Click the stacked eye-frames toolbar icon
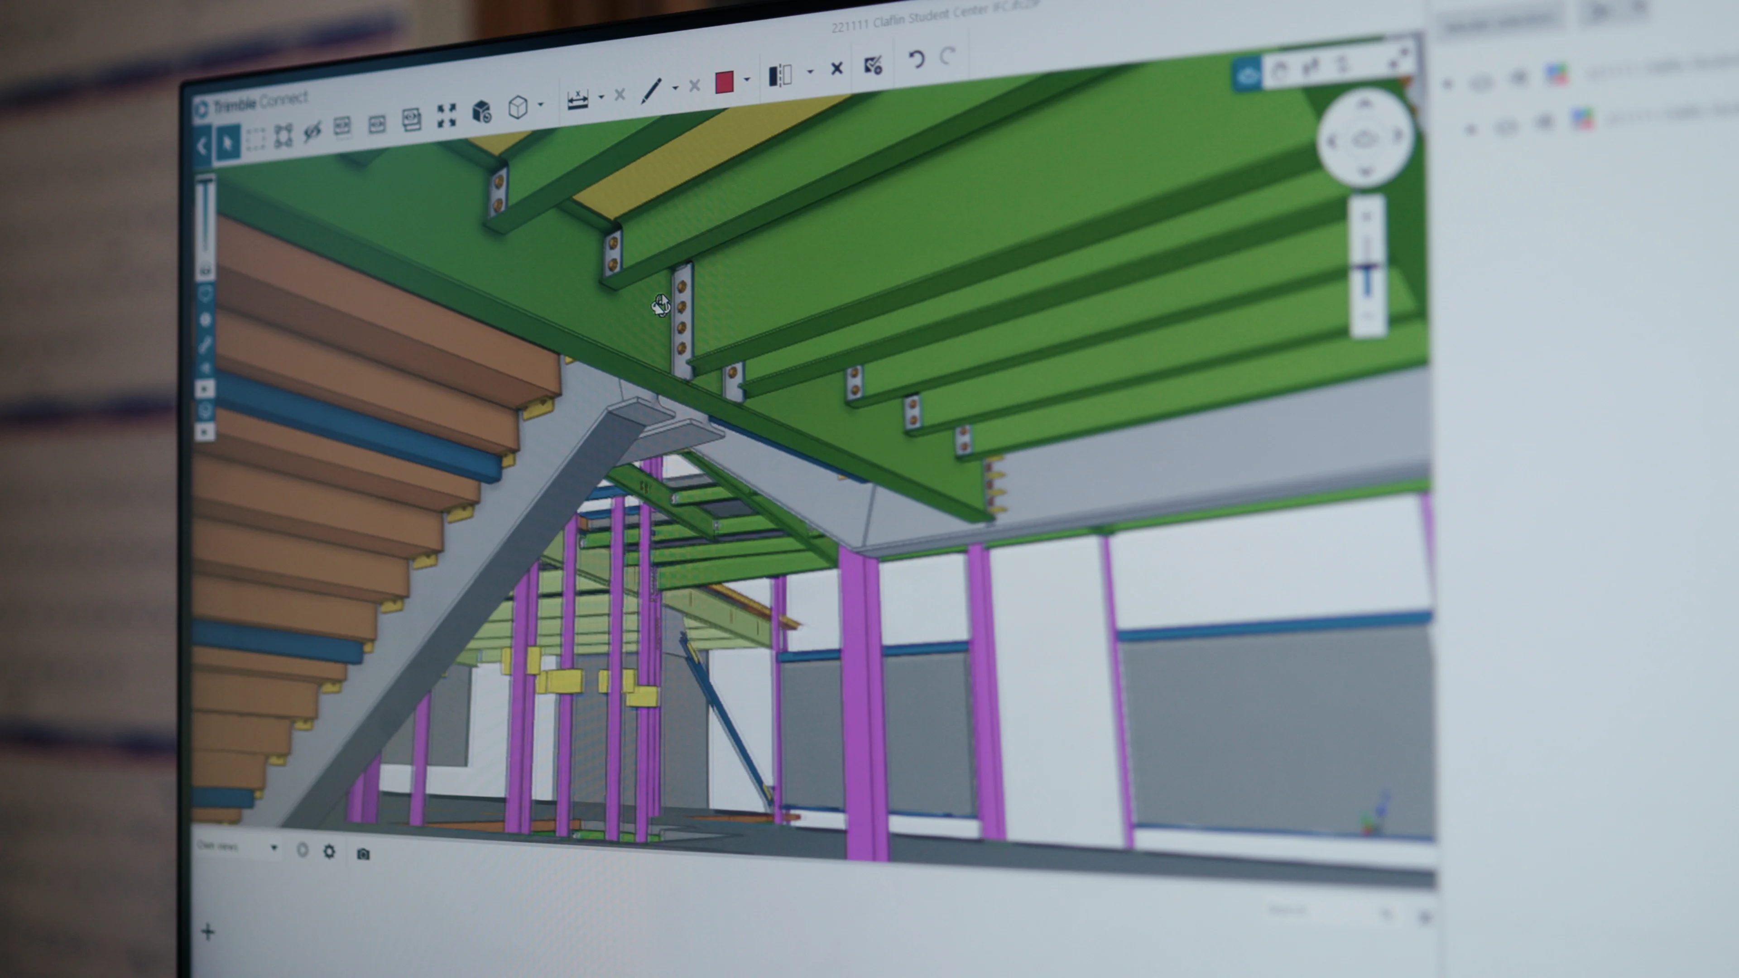Screen dimensions: 1739x978 tap(411, 120)
